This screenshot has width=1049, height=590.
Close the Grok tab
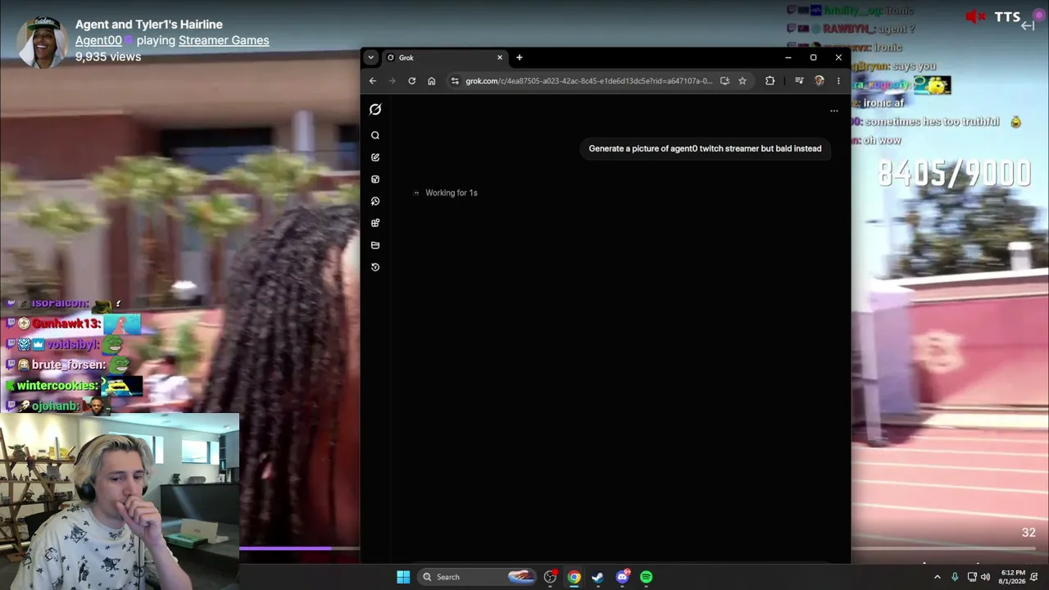[x=500, y=58]
